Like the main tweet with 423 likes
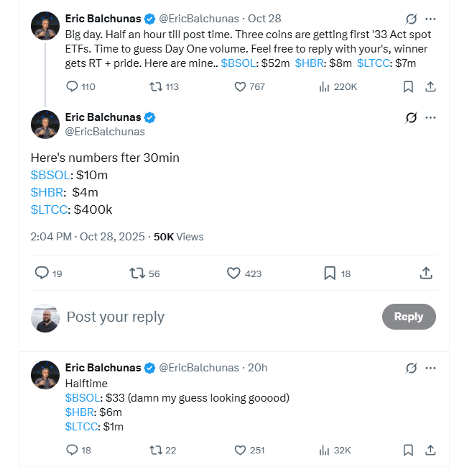The width and height of the screenshot is (454, 470). pyautogui.click(x=233, y=273)
